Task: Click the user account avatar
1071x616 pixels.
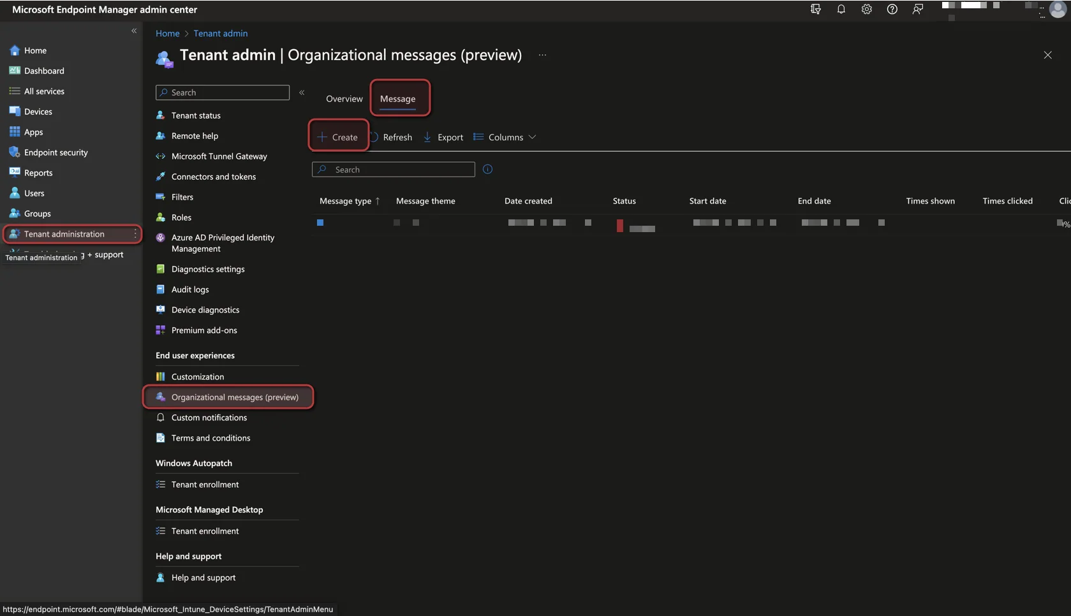Action: [1058, 10]
